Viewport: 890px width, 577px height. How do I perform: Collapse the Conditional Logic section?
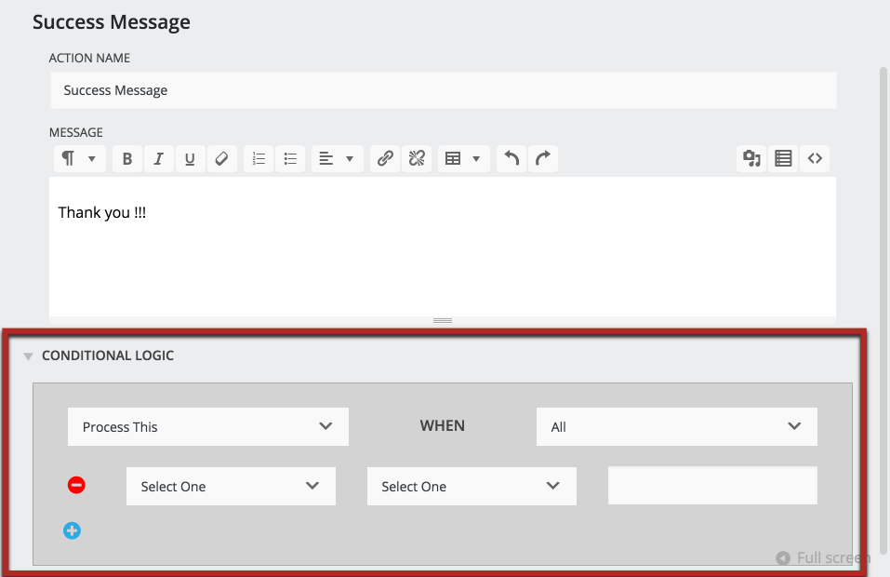[x=29, y=356]
